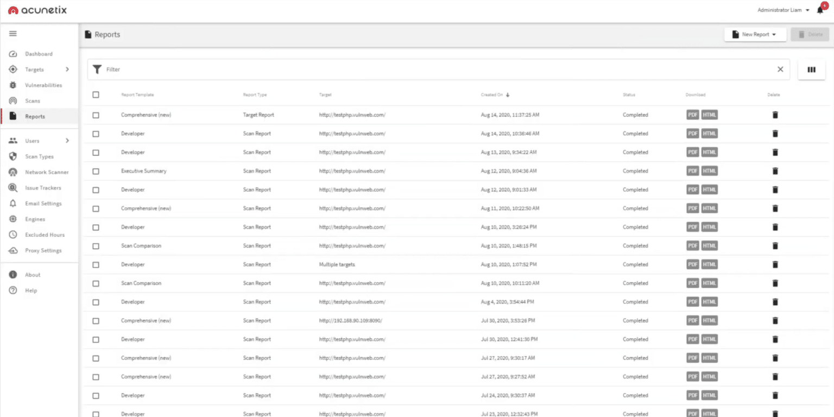Select the Executive Summary report checkbox
This screenshot has width=834, height=417.
pos(96,170)
